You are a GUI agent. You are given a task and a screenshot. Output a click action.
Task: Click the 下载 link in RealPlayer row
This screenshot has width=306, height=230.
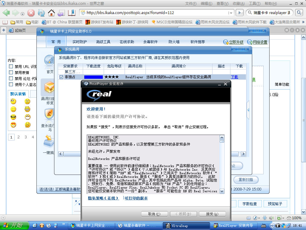point(234,77)
